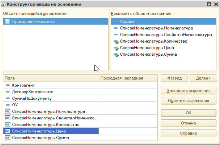
Task: Click the icon beside ОУ field
Action: (8, 105)
